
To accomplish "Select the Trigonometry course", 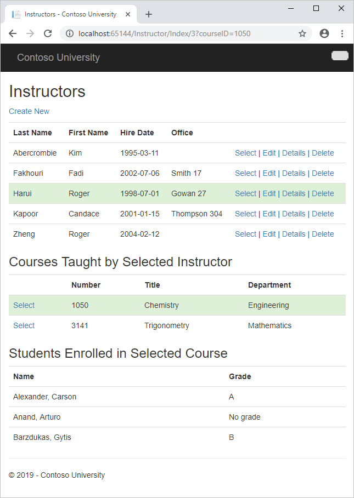I will [24, 325].
